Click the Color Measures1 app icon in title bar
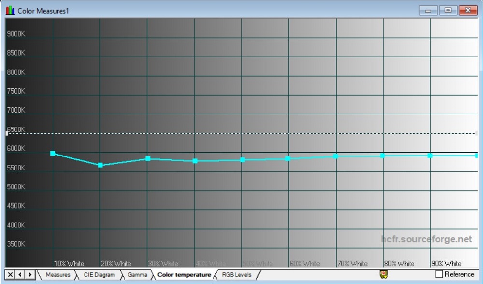483x284 pixels. [x=10, y=11]
